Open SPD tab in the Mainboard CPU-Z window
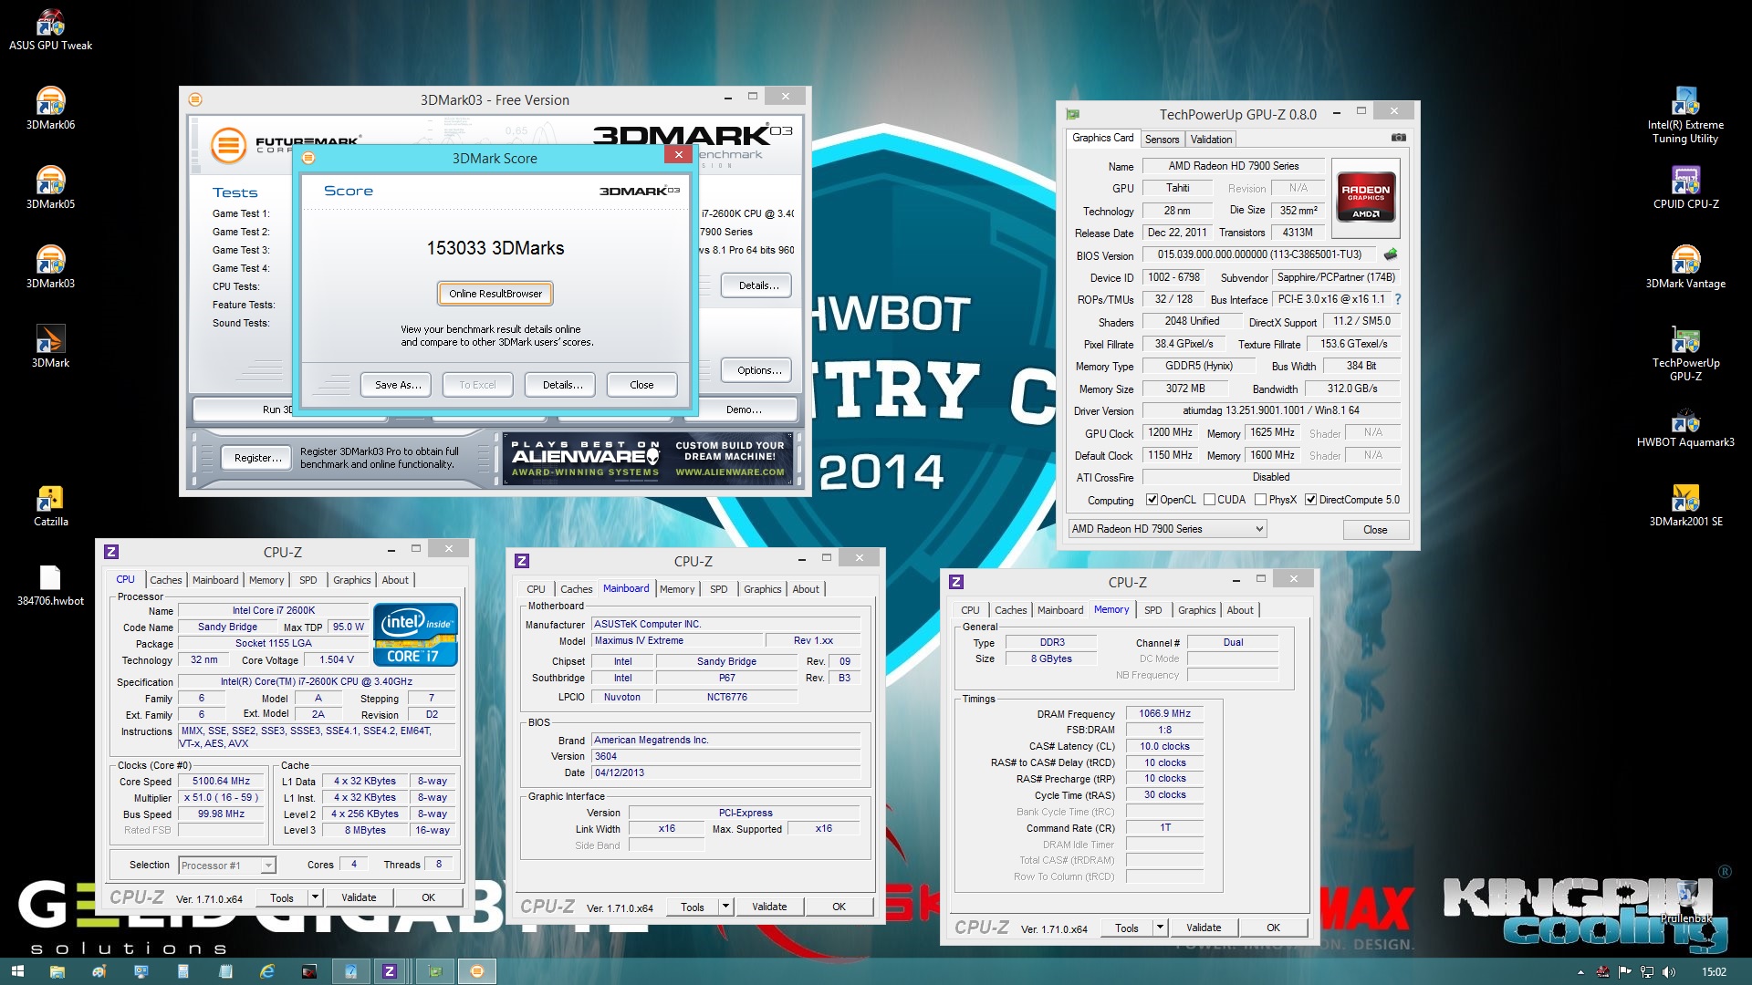Screen dimensions: 1752x985 coord(719,589)
